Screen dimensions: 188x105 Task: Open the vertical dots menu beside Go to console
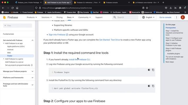[x=176, y=17]
